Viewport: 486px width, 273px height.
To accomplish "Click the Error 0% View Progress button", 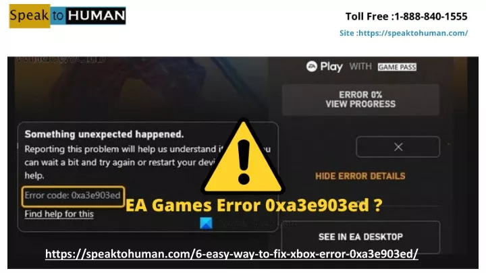I will point(360,99).
